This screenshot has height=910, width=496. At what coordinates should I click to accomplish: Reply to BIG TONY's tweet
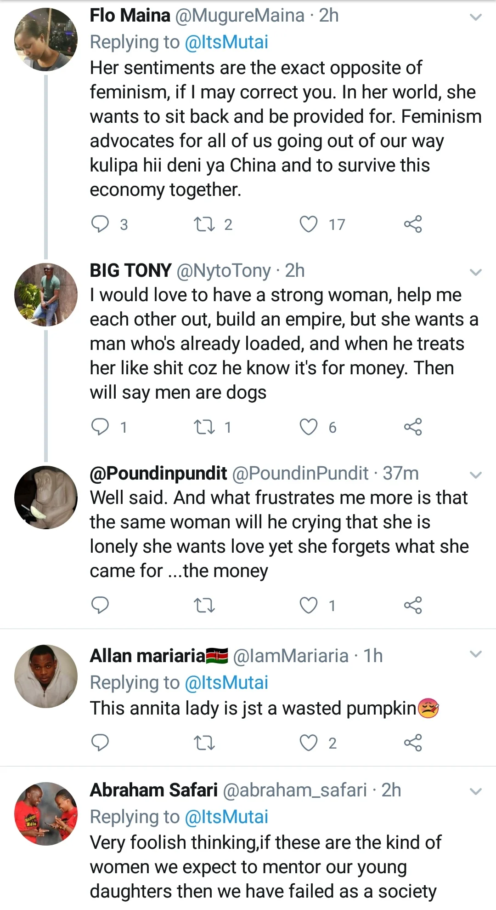(100, 427)
